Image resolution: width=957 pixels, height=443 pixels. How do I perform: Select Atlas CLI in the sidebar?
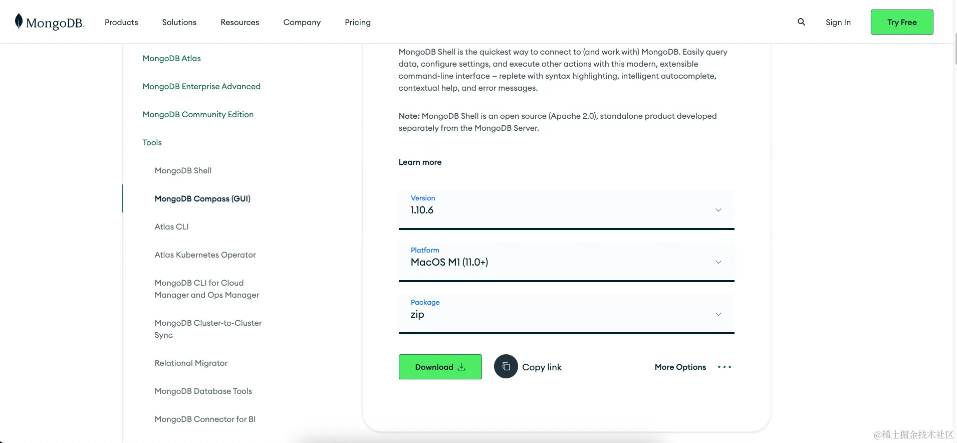coord(171,227)
